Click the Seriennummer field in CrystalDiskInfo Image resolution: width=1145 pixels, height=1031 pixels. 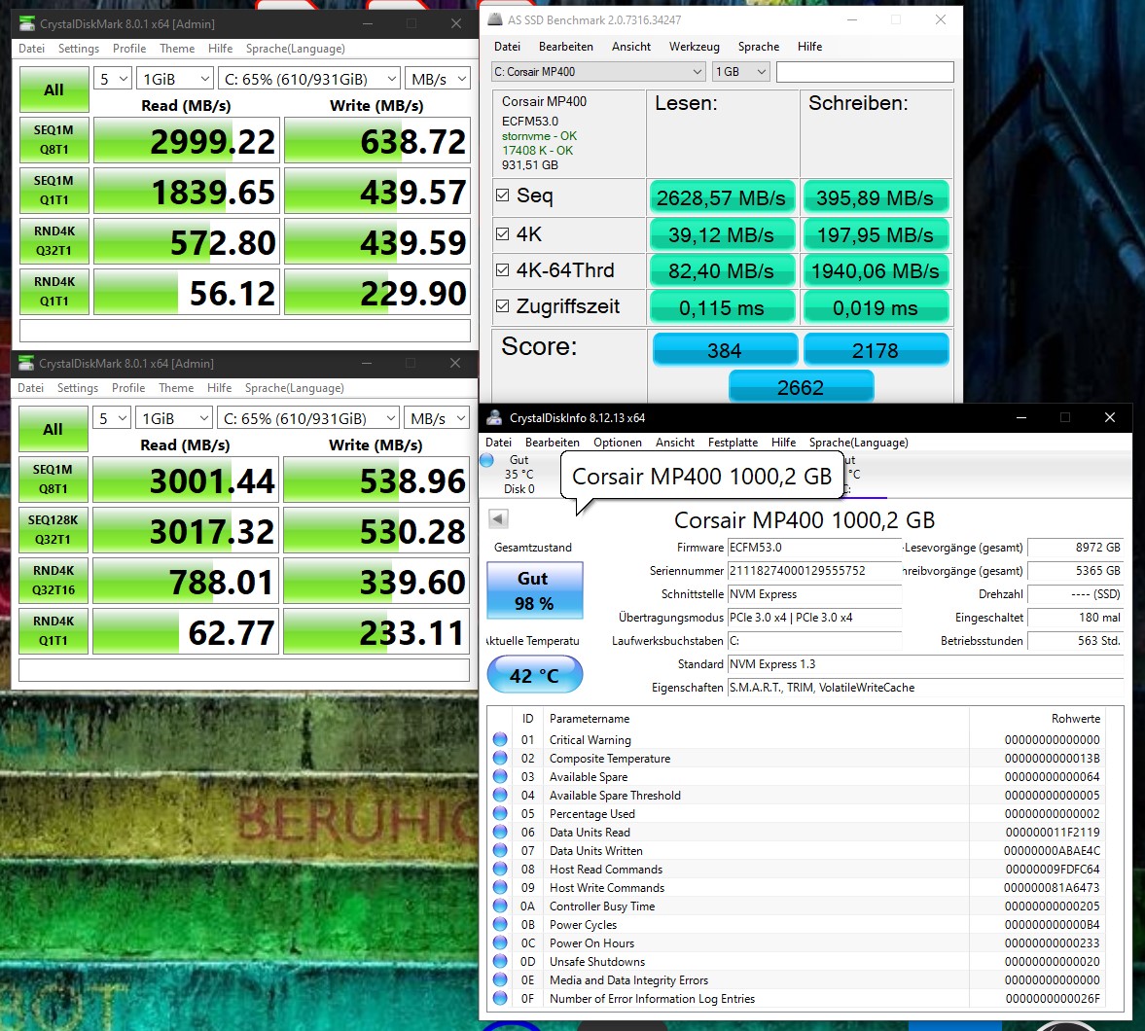pyautogui.click(x=814, y=570)
